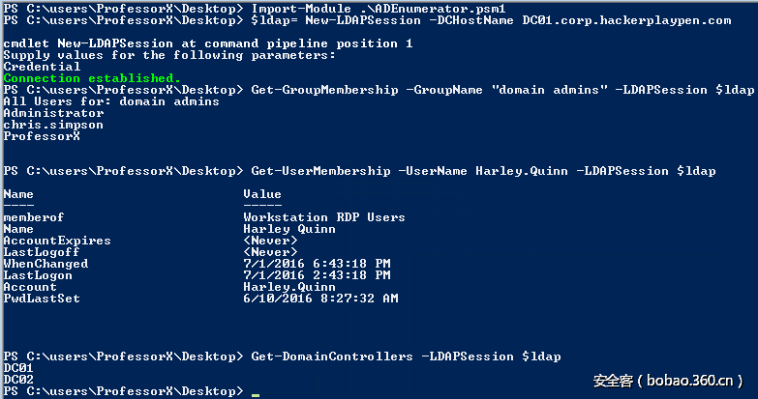The height and width of the screenshot is (399, 758).
Task: Click the 'DC02' output line
Action: click(x=18, y=380)
